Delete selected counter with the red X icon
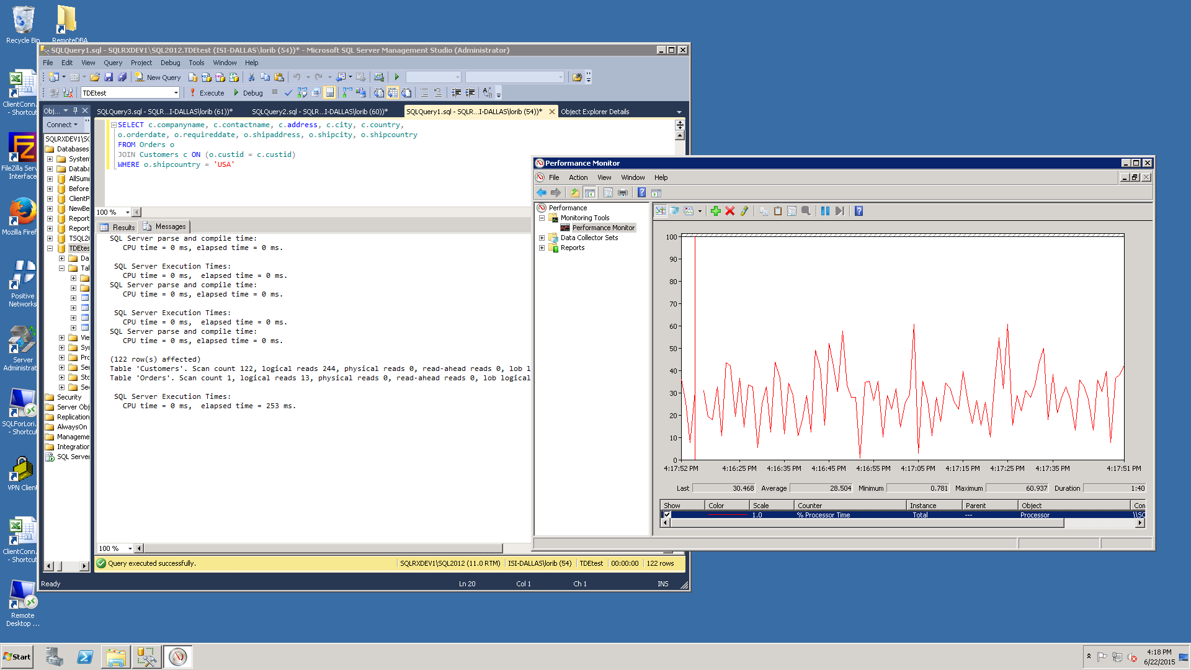 point(729,211)
